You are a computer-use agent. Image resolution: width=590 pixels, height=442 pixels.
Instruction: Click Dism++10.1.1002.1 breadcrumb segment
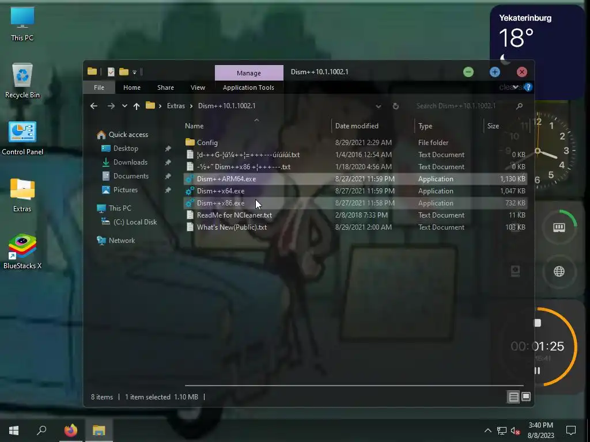pos(226,106)
